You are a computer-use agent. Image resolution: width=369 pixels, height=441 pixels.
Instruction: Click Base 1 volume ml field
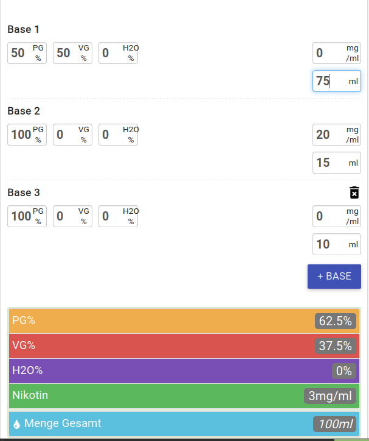click(x=336, y=81)
